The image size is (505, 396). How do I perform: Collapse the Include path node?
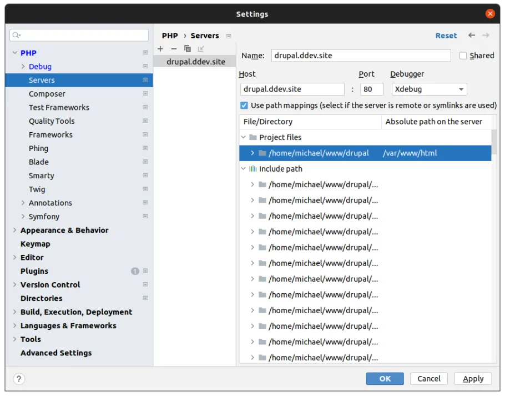coord(244,169)
